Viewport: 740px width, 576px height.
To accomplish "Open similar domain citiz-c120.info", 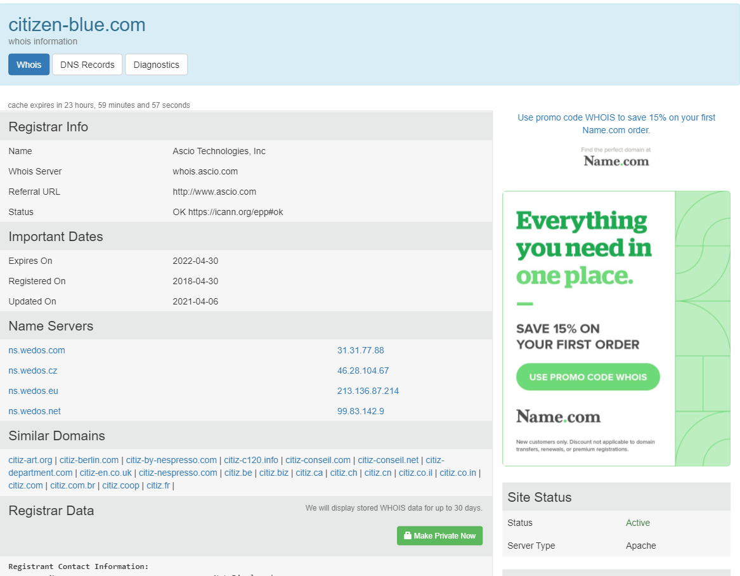I will 251,460.
